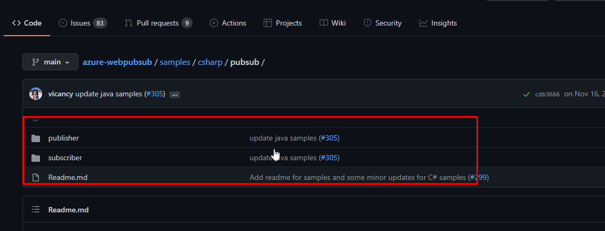View the Insights tab
This screenshot has height=231, width=605.
click(x=438, y=23)
